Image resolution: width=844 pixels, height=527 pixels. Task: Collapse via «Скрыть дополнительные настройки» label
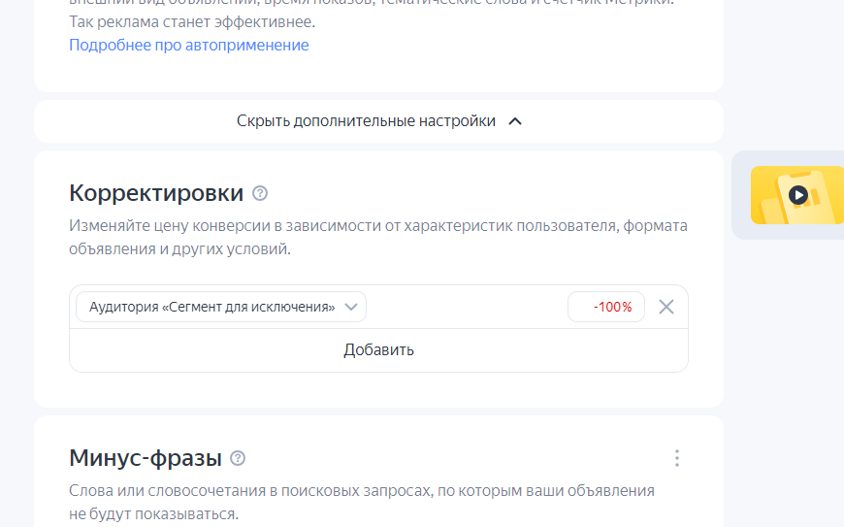coord(366,121)
